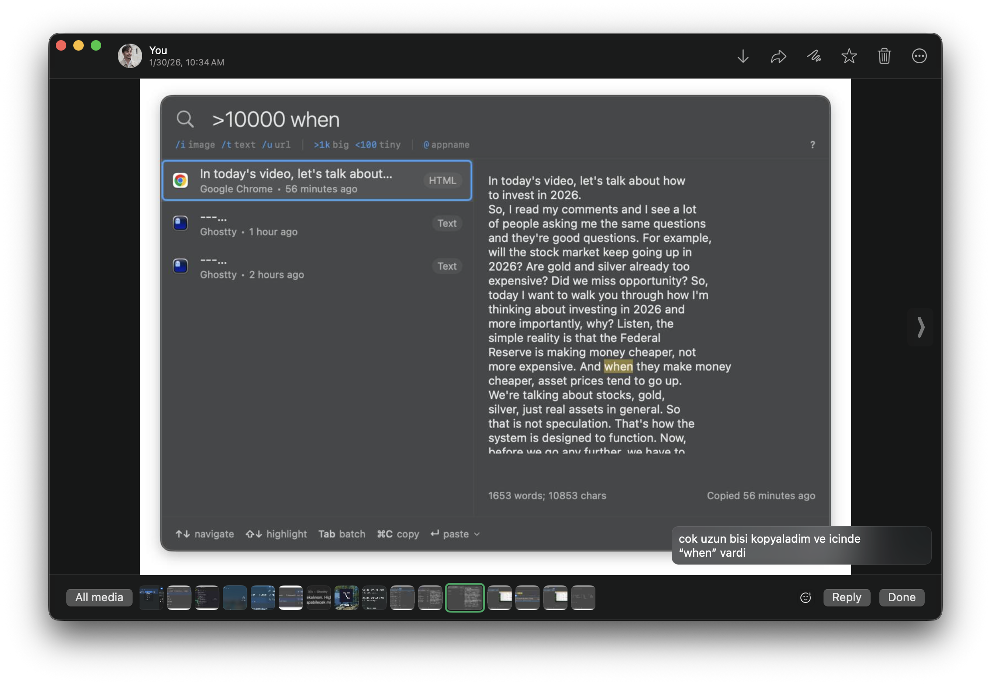Open the All media view
991x685 pixels.
pos(99,597)
